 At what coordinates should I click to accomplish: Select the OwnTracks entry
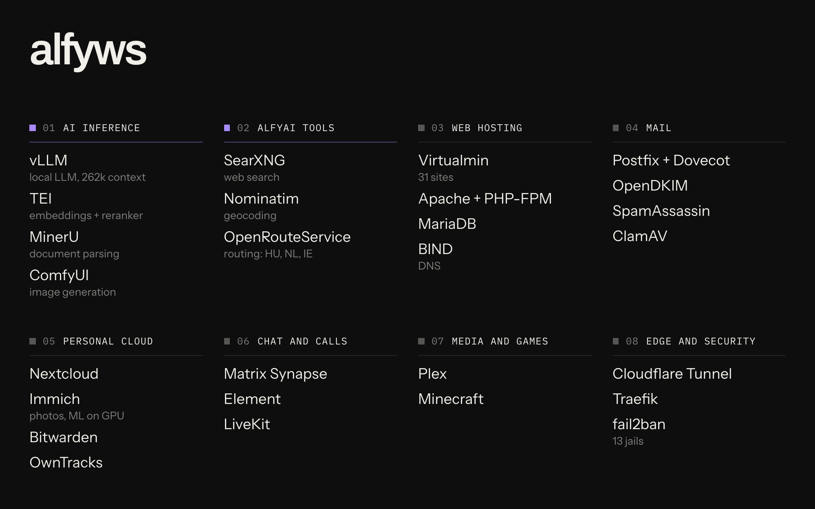66,463
